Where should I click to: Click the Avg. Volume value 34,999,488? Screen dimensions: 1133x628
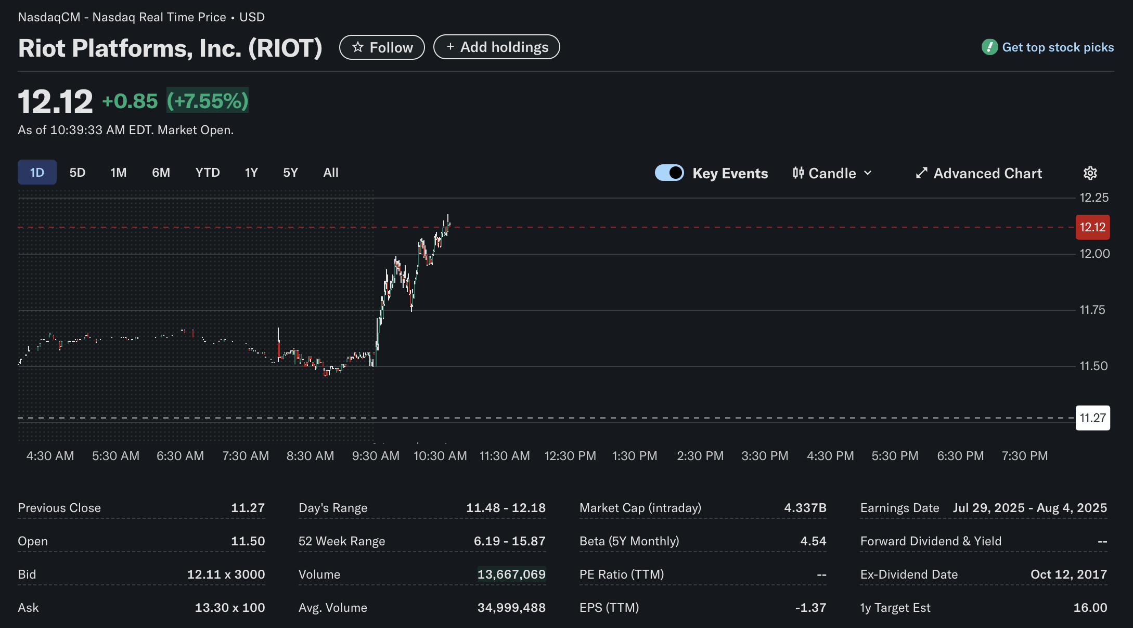coord(511,608)
